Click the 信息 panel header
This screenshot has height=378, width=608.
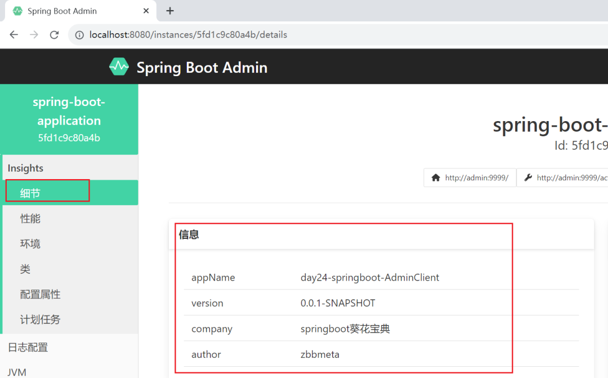(x=381, y=235)
